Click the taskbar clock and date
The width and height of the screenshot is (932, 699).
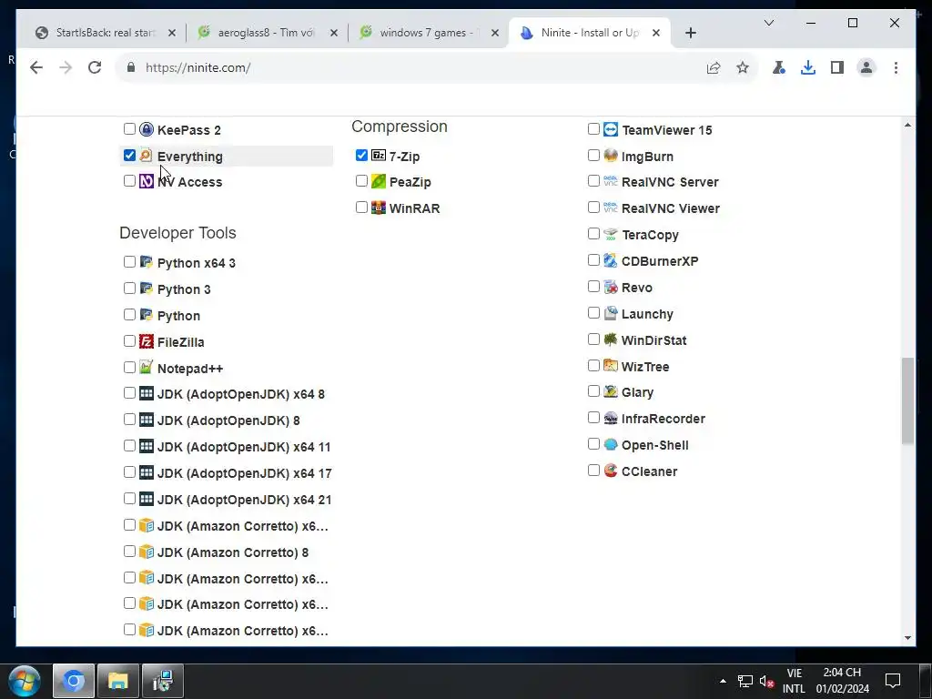point(842,681)
